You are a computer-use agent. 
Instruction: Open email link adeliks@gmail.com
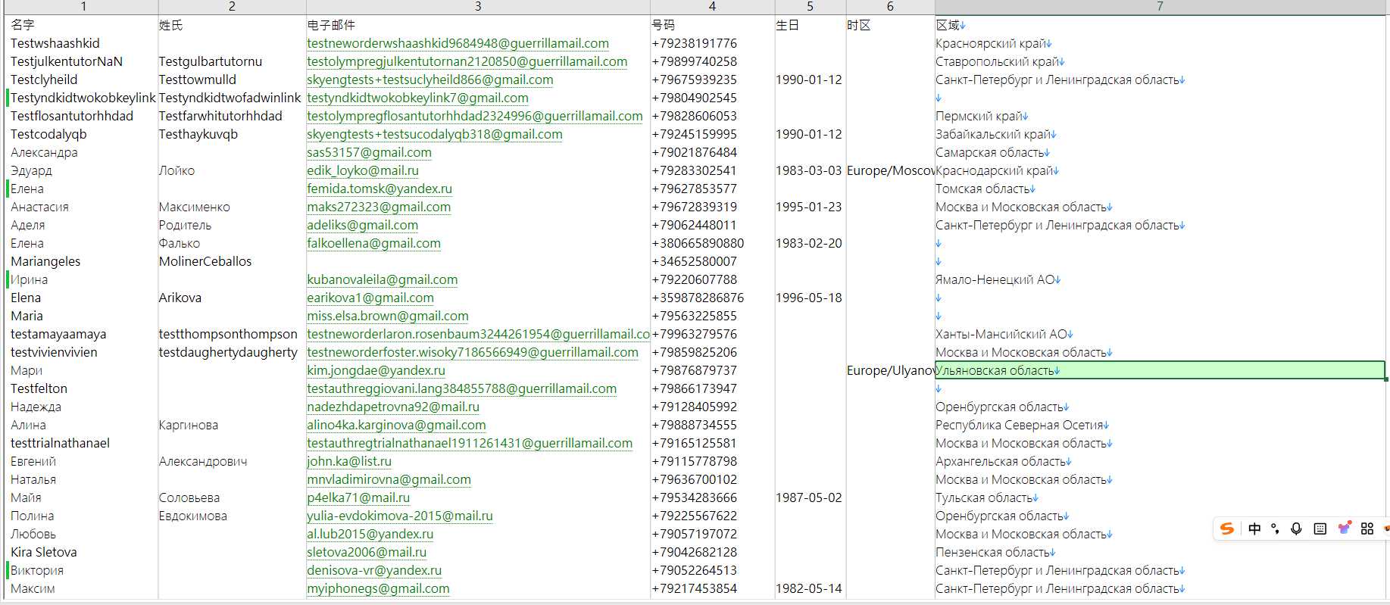tap(362, 225)
